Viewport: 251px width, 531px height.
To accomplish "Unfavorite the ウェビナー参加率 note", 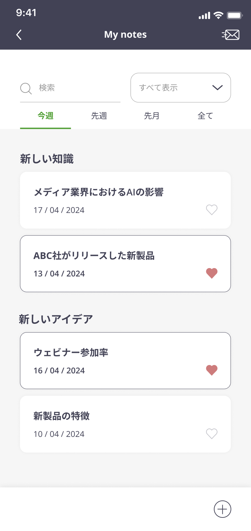I will coord(212,370).
